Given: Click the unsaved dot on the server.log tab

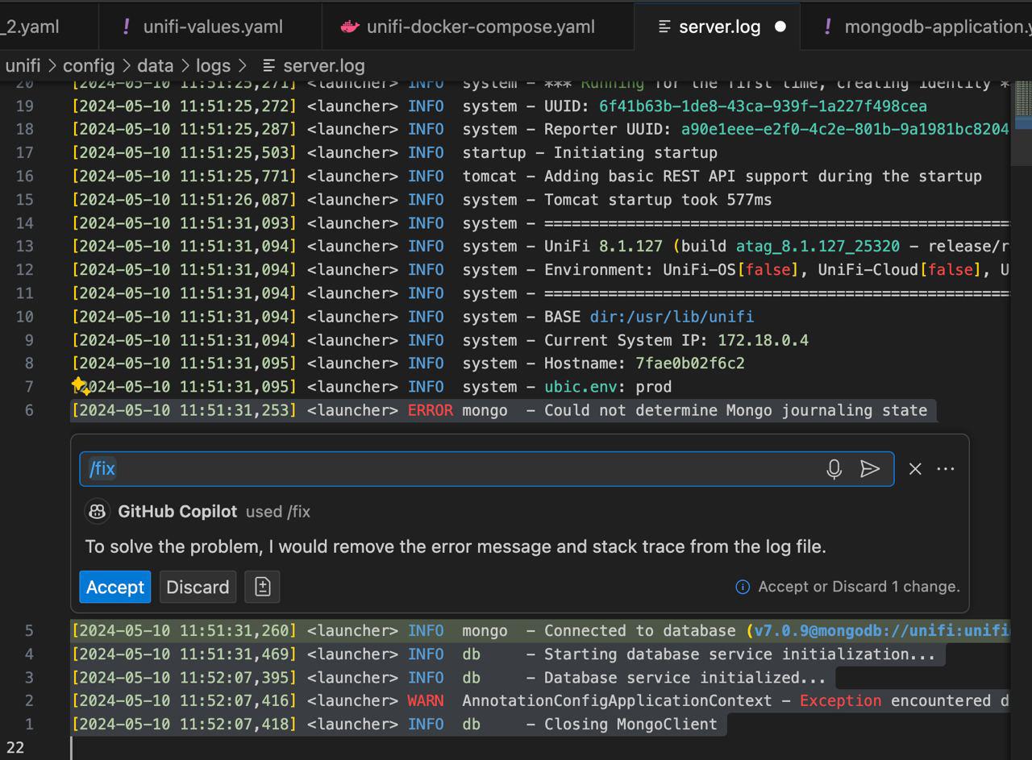Looking at the screenshot, I should coord(780,27).
